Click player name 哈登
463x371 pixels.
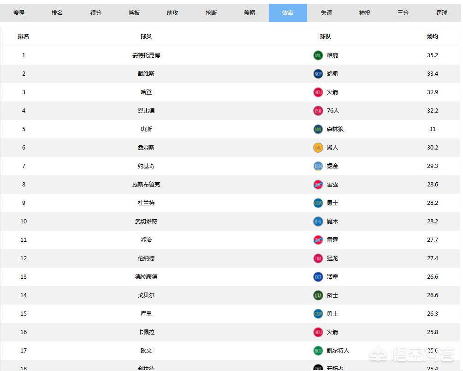tap(146, 92)
